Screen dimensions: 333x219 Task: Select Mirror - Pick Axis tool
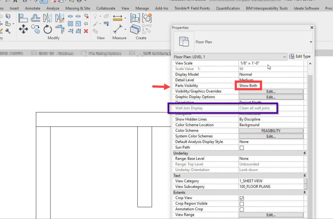click(47, 18)
